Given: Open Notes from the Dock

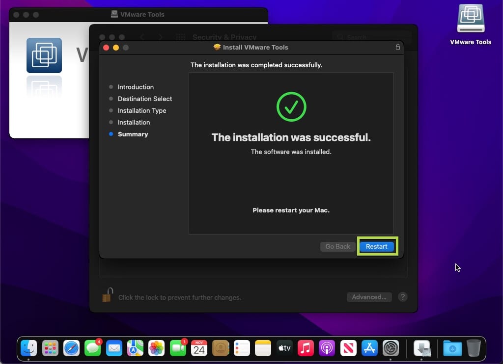Looking at the screenshot, I should (x=263, y=348).
